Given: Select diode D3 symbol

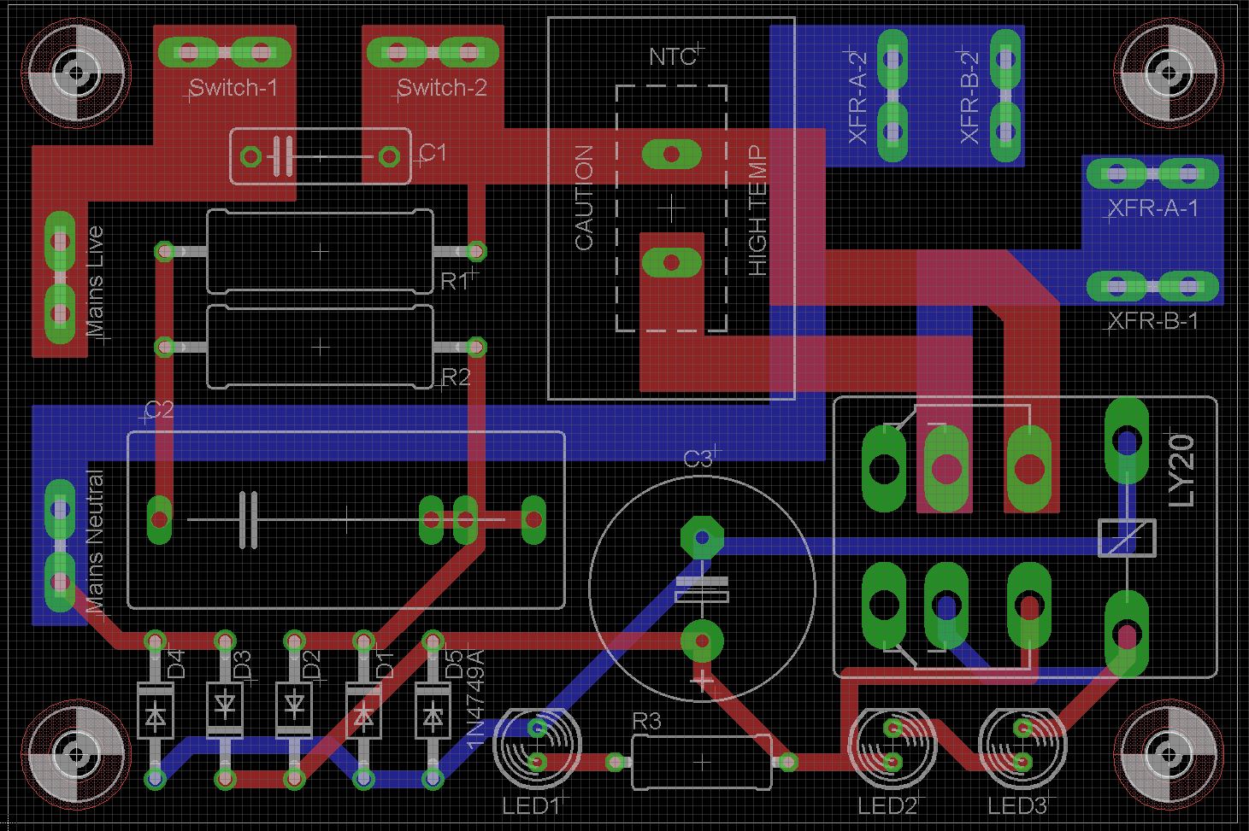Looking at the screenshot, I should click(x=225, y=711).
